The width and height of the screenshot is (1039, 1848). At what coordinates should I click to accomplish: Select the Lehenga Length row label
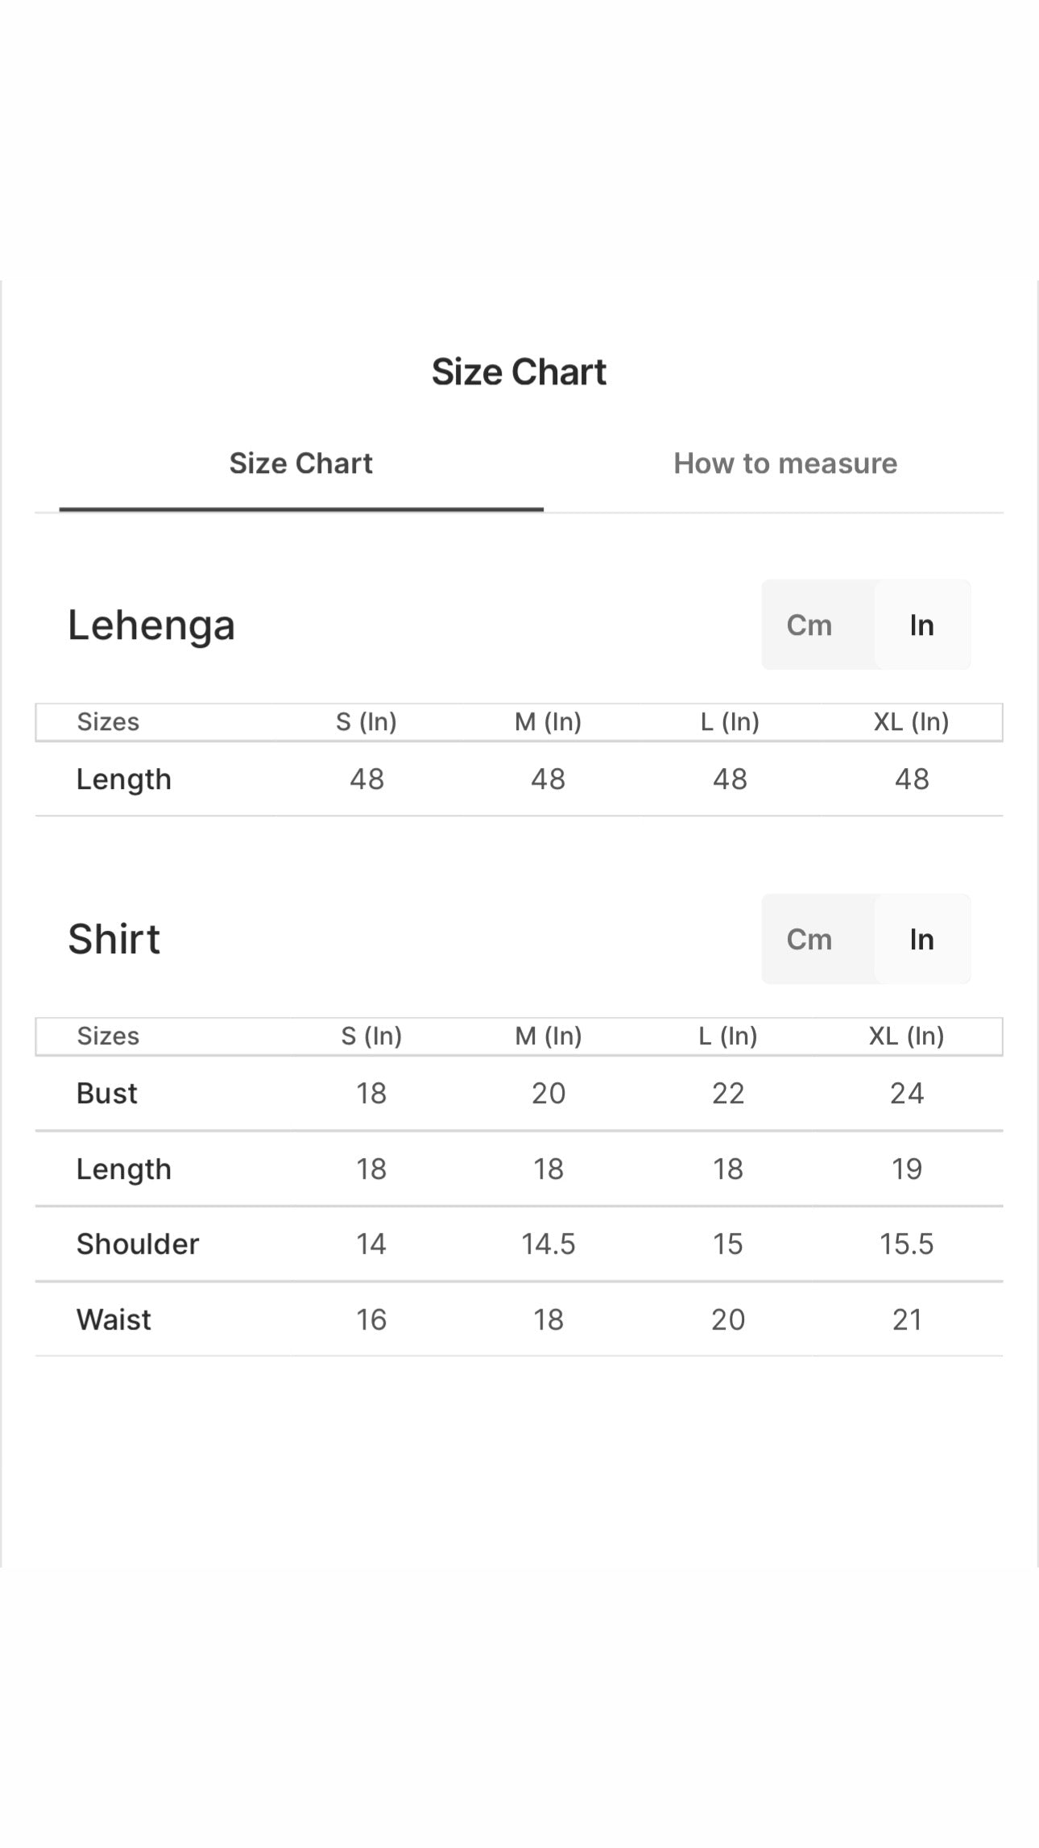[x=124, y=779]
